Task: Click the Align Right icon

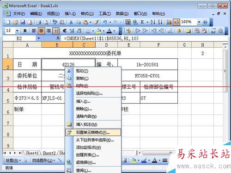Action: [49, 31]
